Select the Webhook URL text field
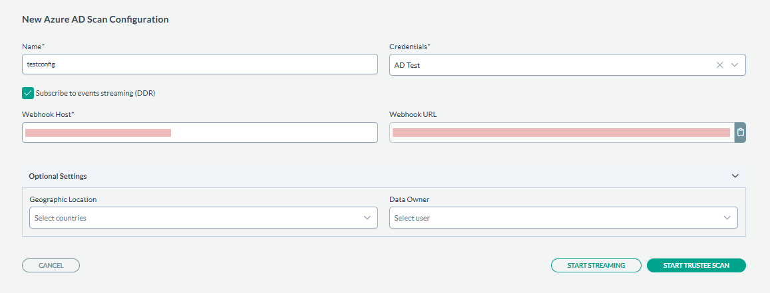This screenshot has height=293, width=770. [x=561, y=133]
